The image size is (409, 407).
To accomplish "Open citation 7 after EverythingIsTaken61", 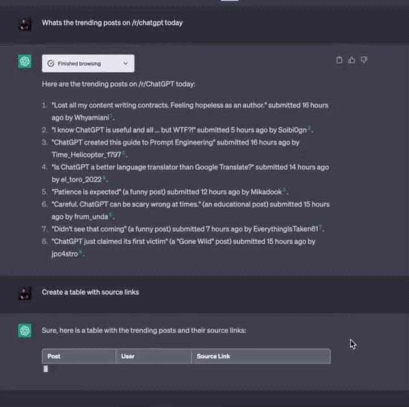I will pyautogui.click(x=321, y=227).
